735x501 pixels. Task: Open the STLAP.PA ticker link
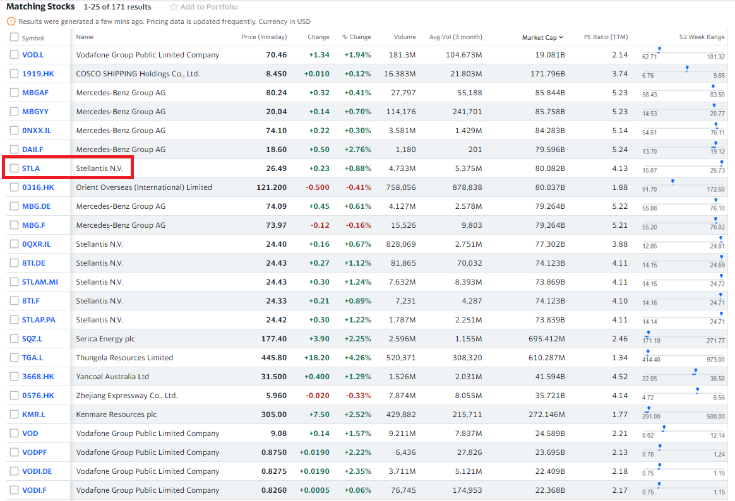click(39, 320)
